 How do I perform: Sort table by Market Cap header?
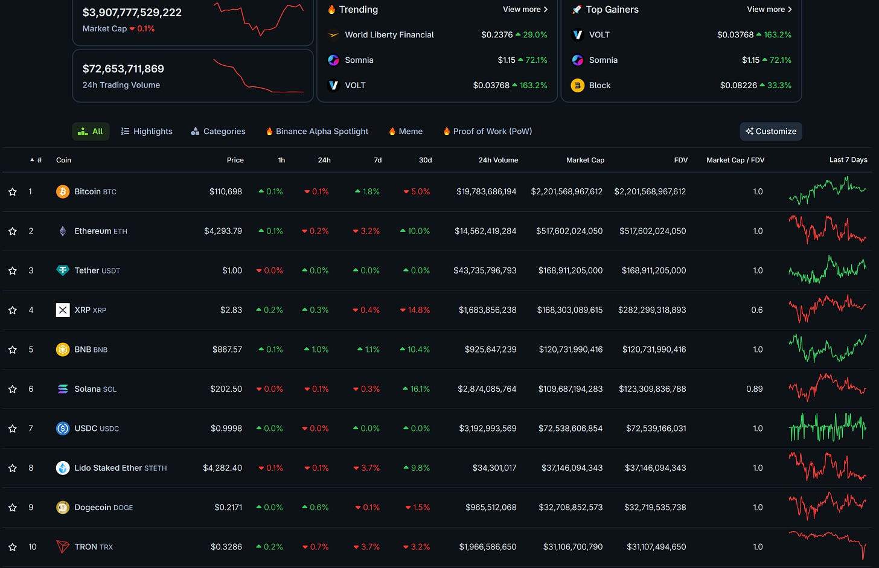(x=585, y=160)
